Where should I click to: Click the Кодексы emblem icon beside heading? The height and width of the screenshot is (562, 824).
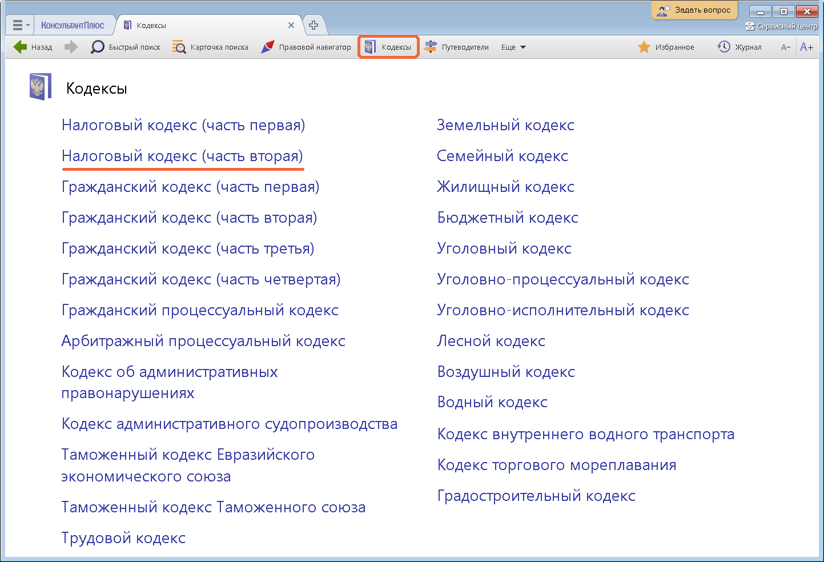[x=40, y=87]
